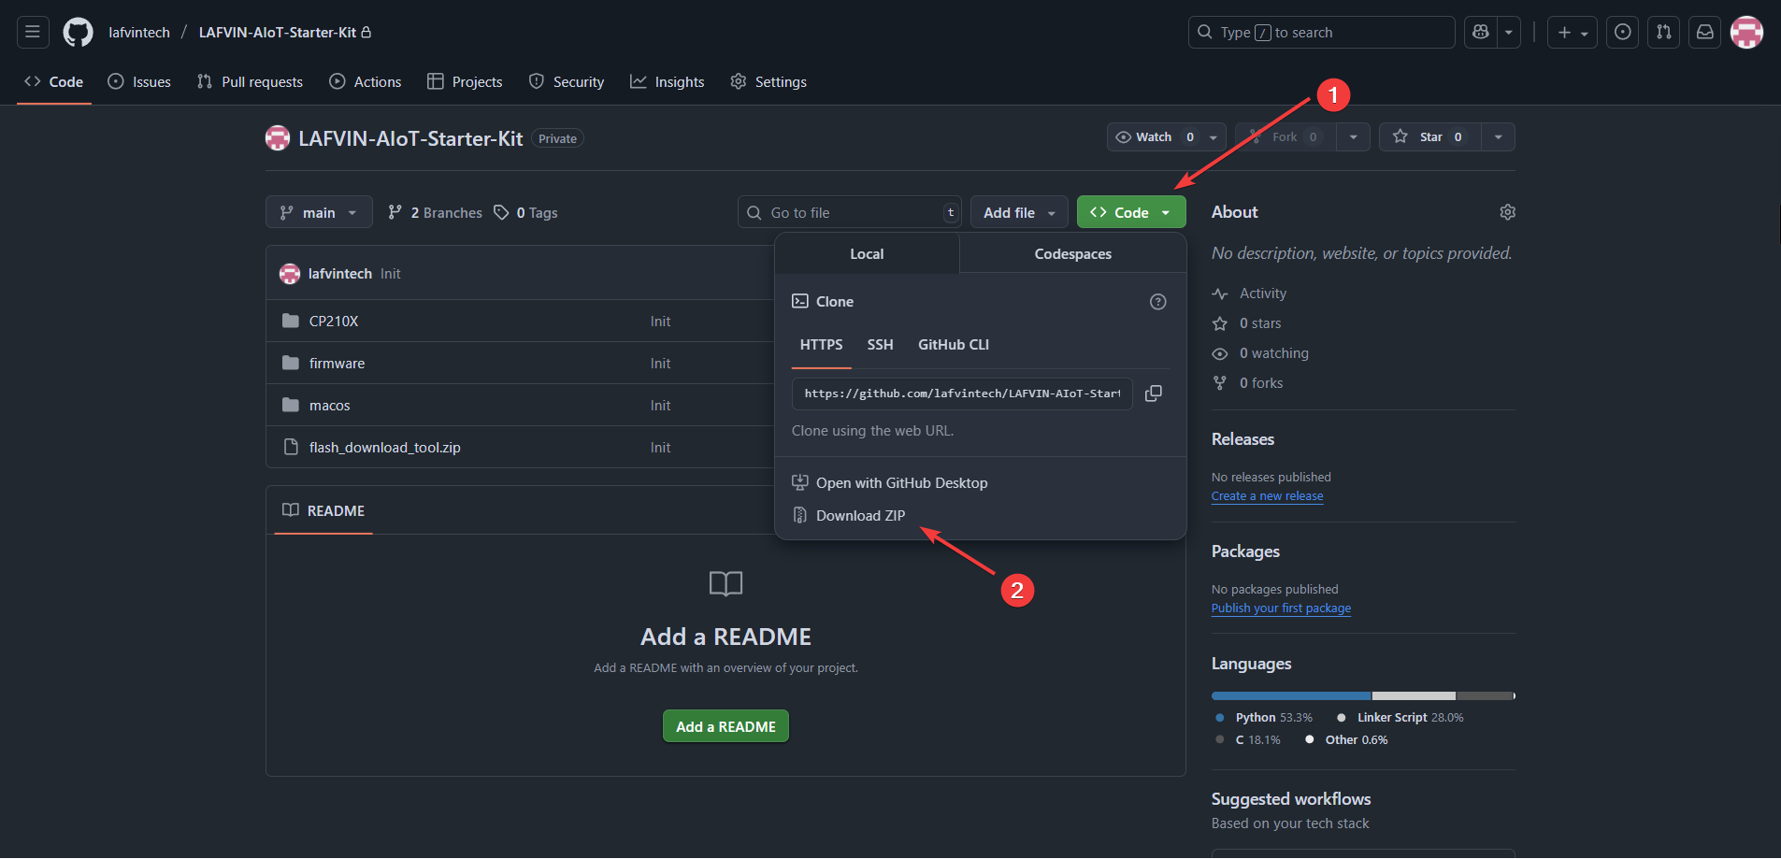Select HTTPS clone method
This screenshot has width=1781, height=859.
tap(822, 345)
